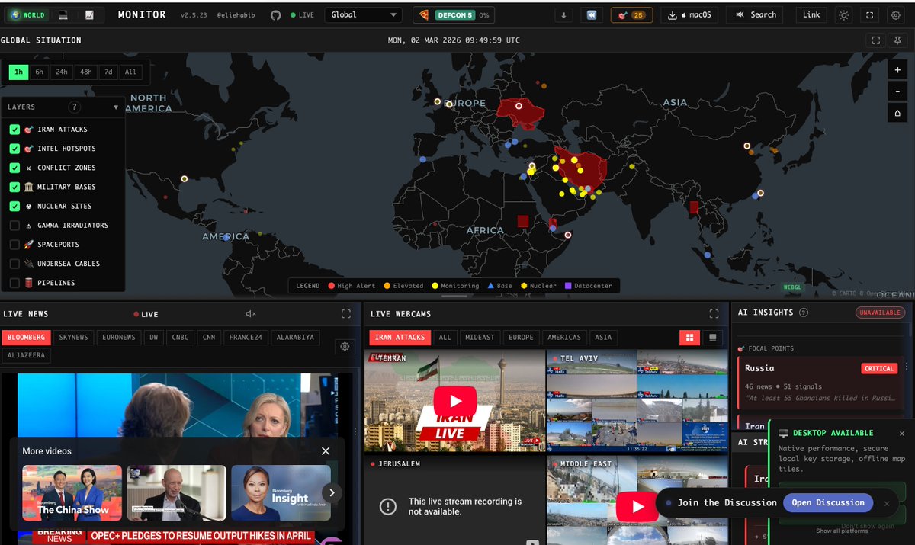The width and height of the screenshot is (915, 545).
Task: Select the 7d time range
Action: 108,72
